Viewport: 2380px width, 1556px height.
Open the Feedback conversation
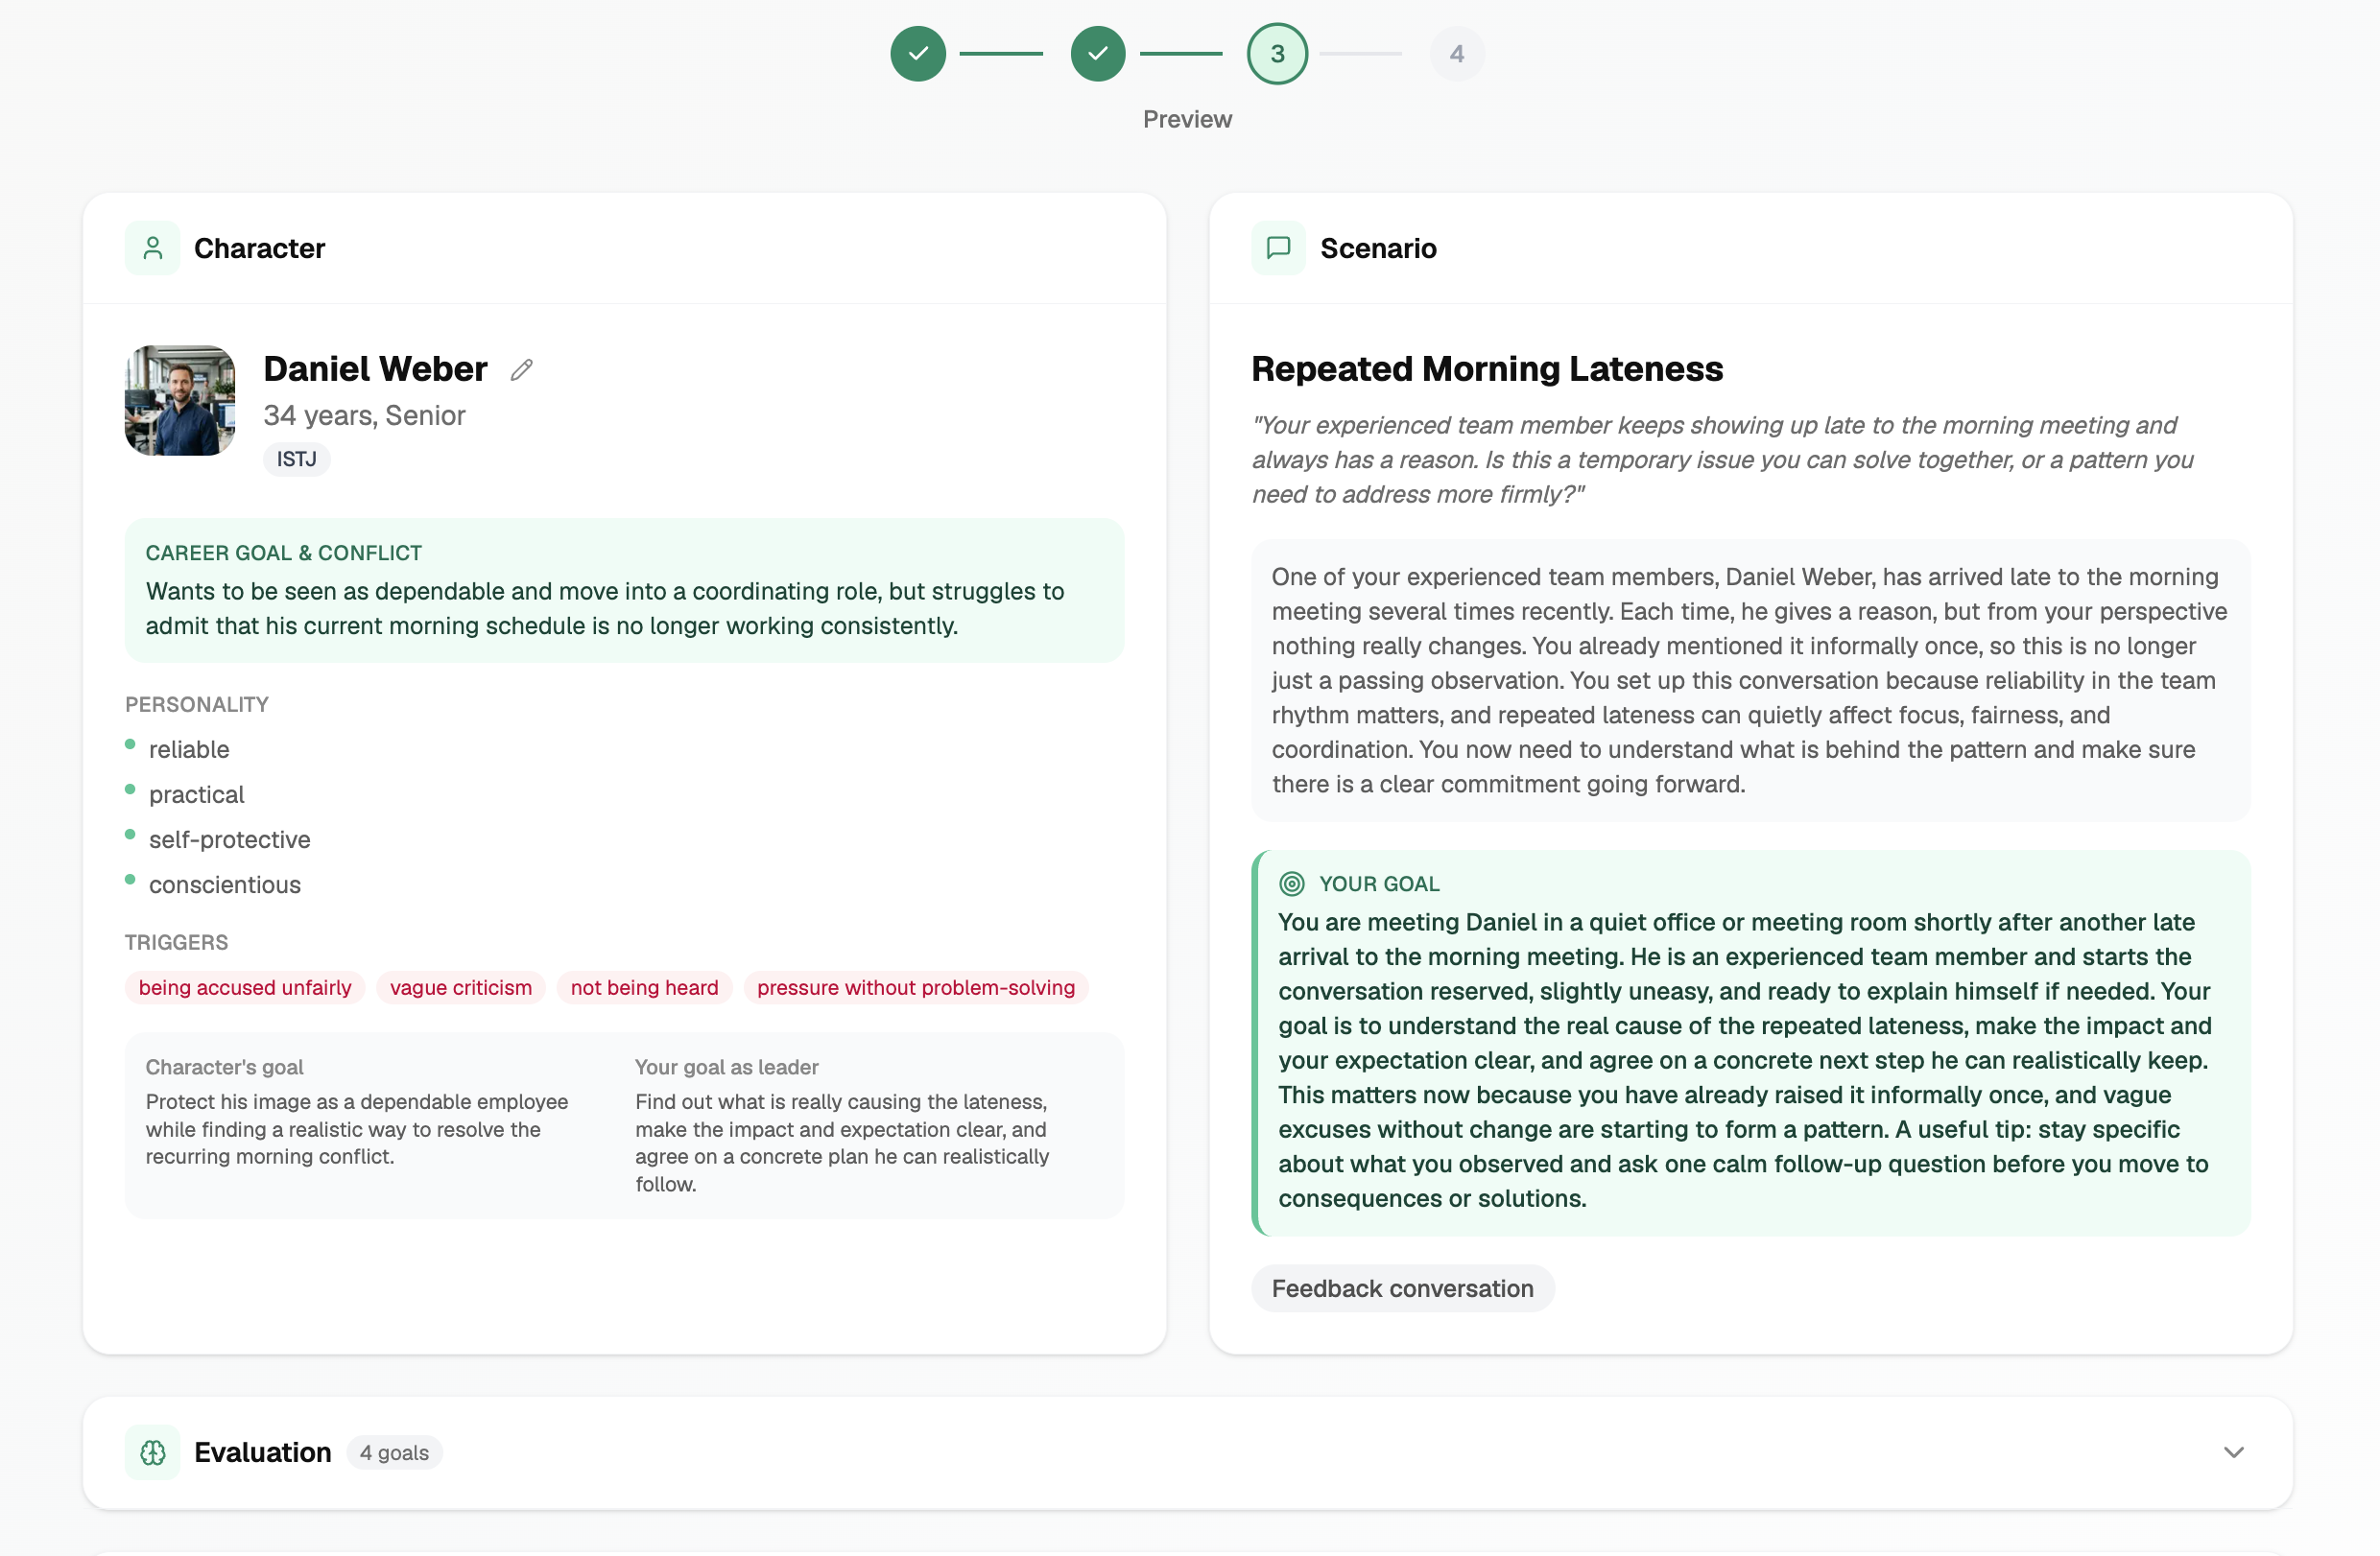click(1402, 1288)
